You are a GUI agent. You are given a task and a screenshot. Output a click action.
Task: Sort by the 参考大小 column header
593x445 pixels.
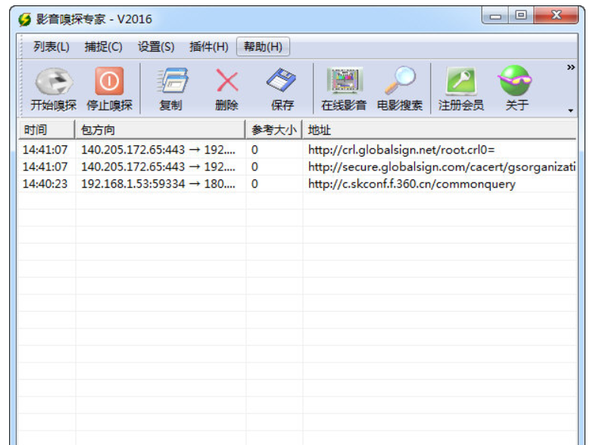coord(274,129)
